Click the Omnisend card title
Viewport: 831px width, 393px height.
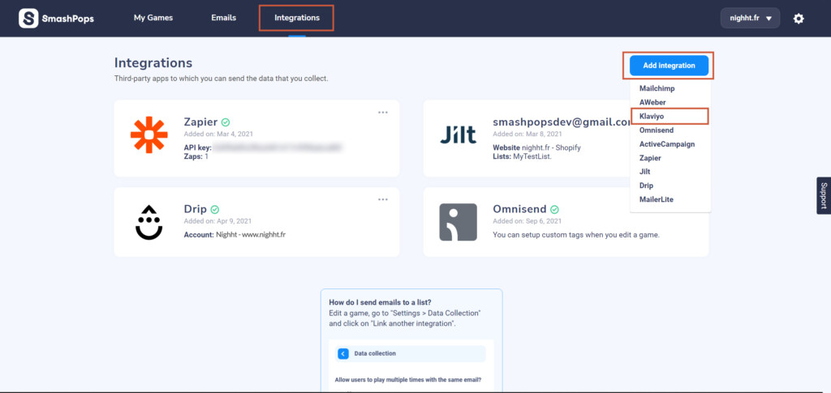coord(520,209)
